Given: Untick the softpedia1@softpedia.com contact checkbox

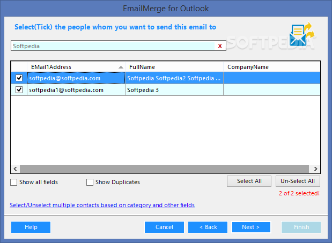Looking at the screenshot, I should [x=19, y=90].
